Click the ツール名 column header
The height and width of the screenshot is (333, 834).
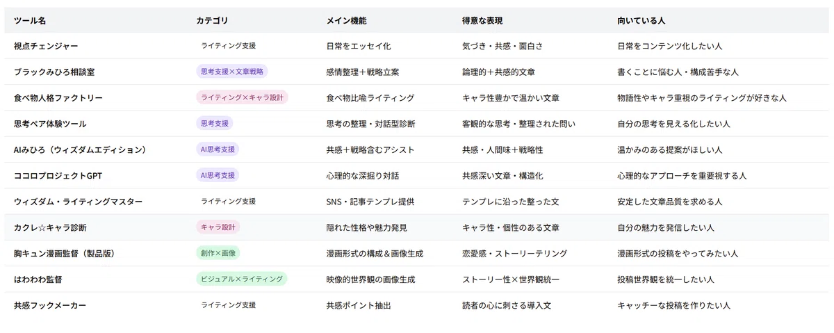click(x=32, y=21)
